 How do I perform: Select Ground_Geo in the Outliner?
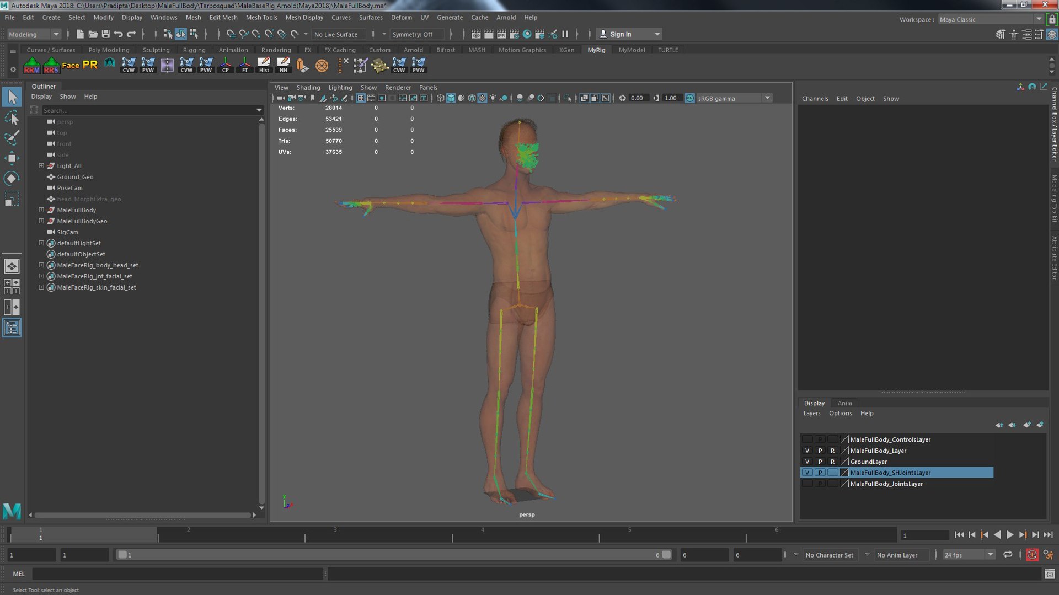(x=75, y=176)
